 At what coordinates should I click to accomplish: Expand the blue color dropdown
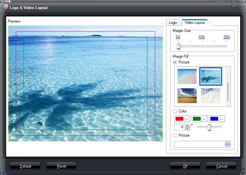pos(221,119)
